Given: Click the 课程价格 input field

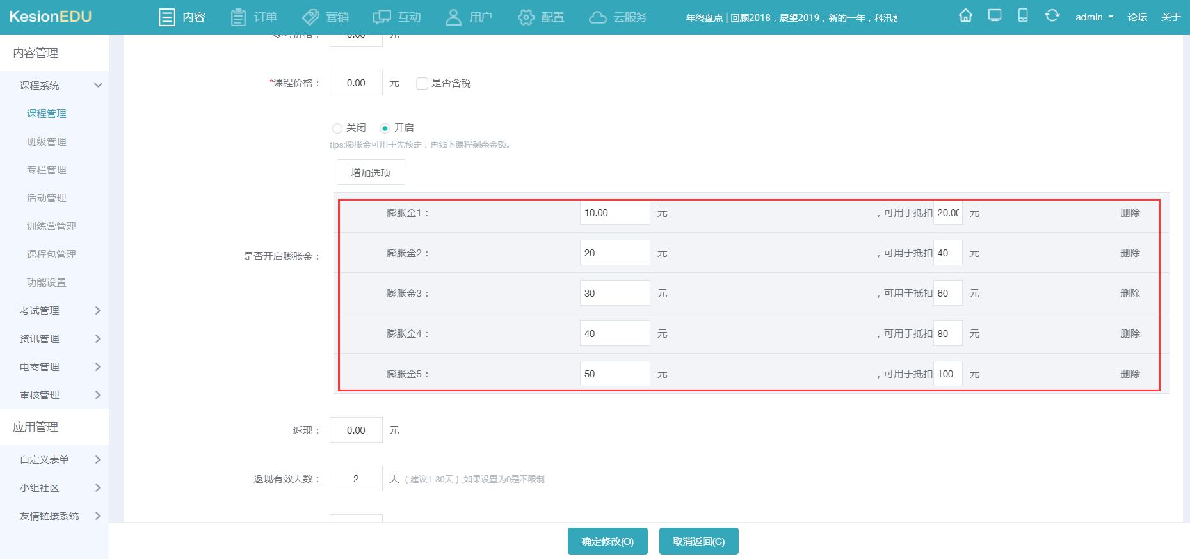Looking at the screenshot, I should [x=356, y=83].
